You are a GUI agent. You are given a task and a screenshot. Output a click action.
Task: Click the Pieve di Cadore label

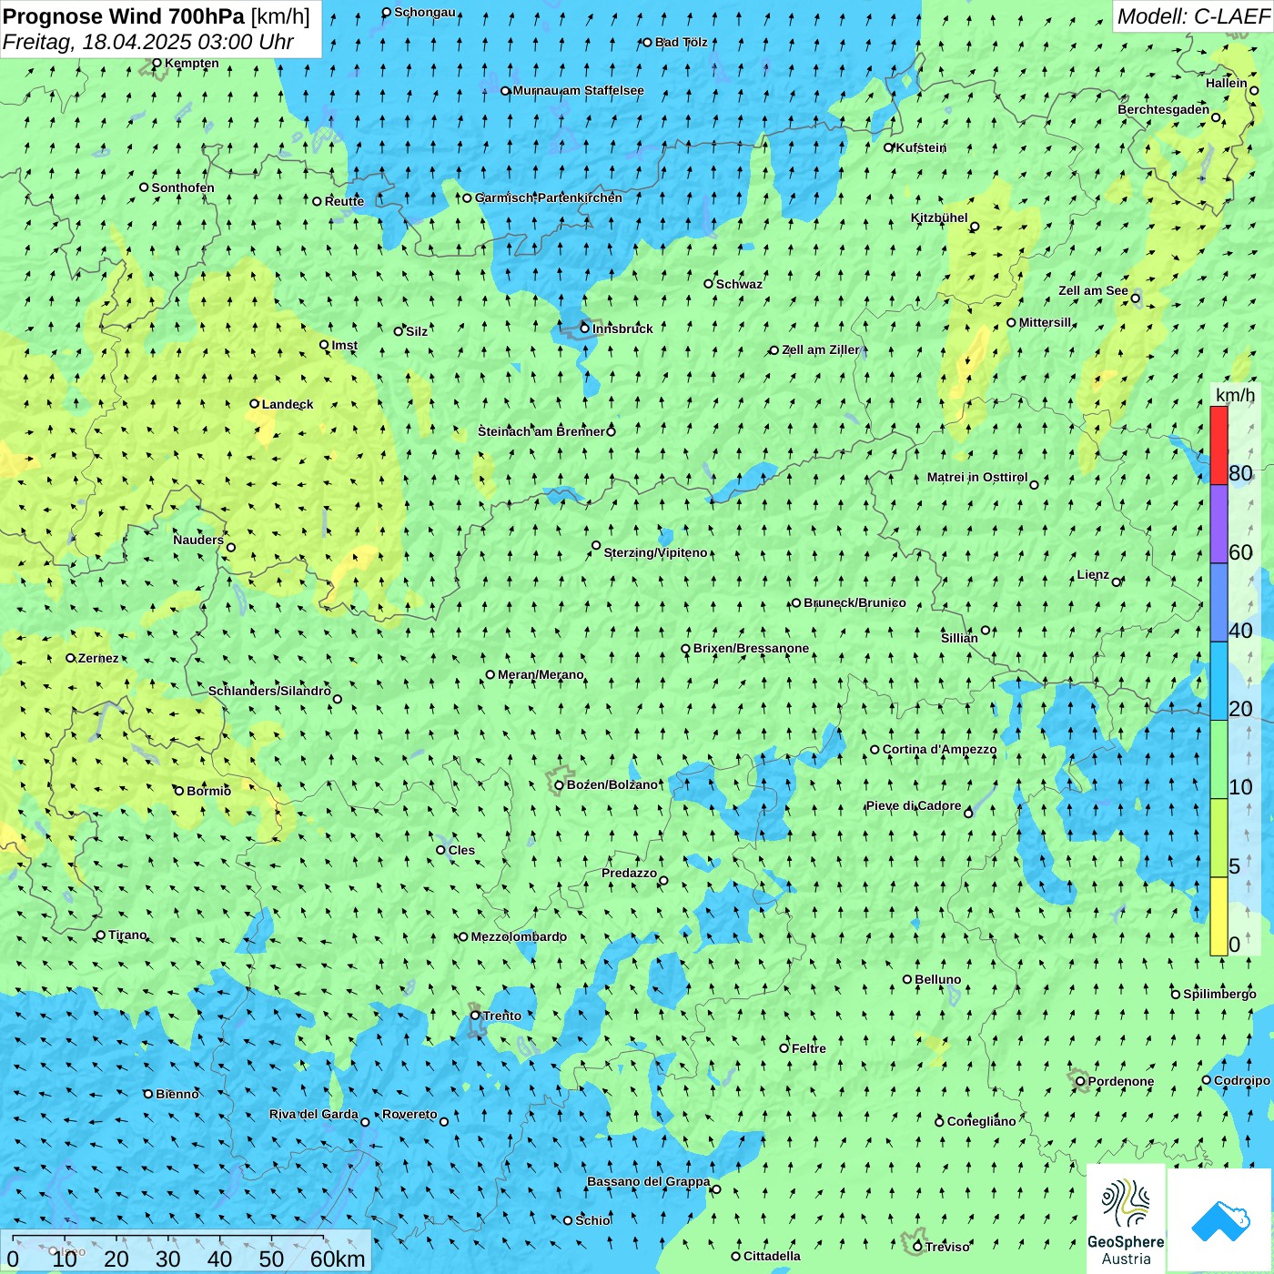[x=913, y=805]
